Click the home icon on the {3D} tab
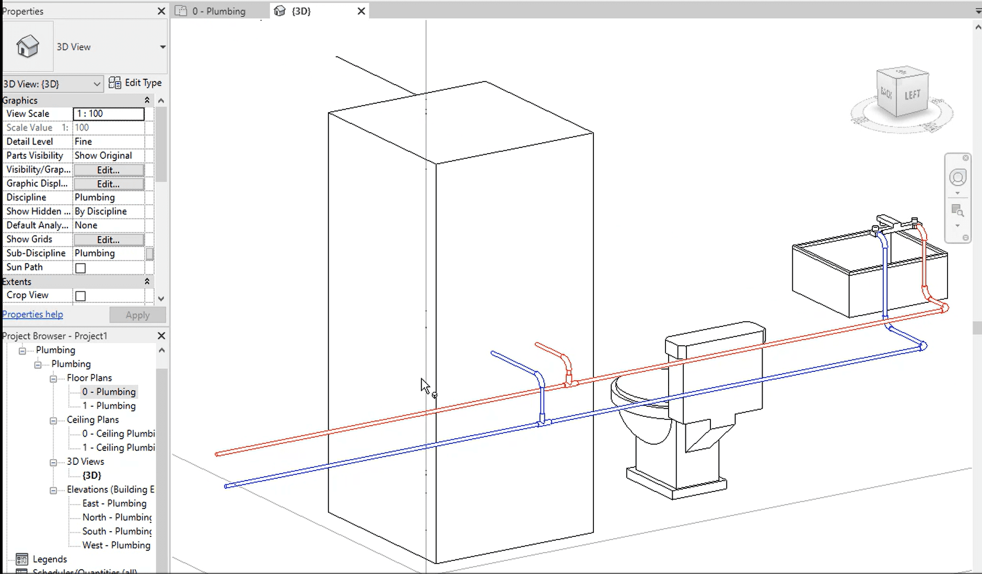Viewport: 982px width, 574px height. (280, 10)
